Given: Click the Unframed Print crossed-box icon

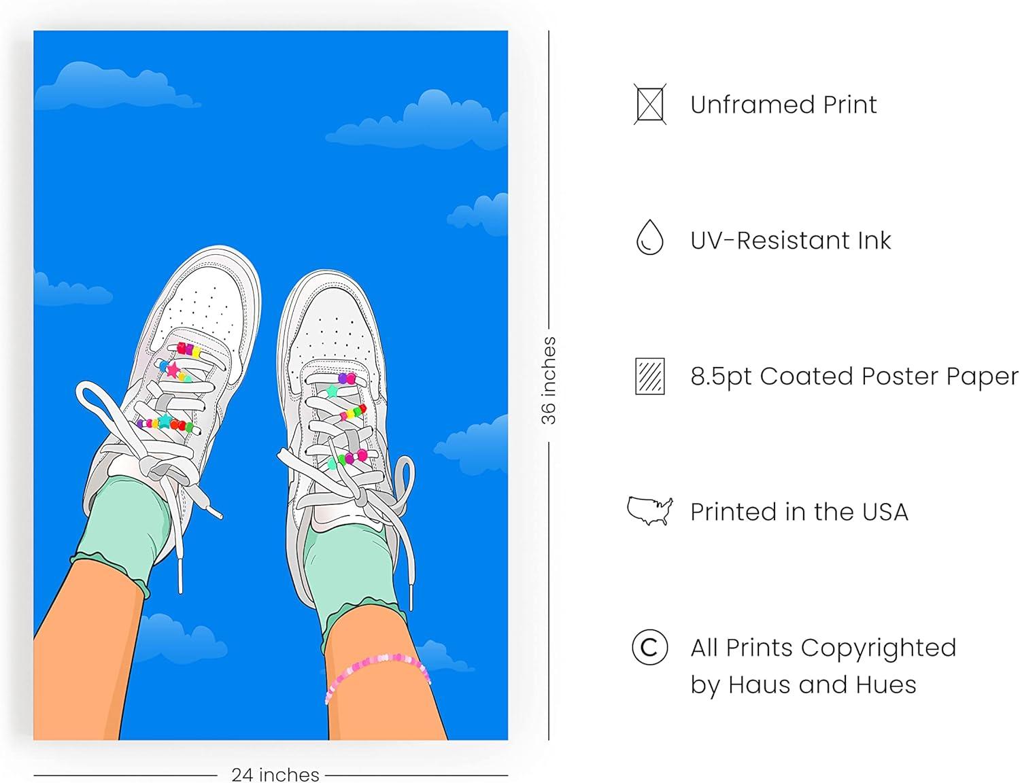Looking at the screenshot, I should tap(649, 104).
